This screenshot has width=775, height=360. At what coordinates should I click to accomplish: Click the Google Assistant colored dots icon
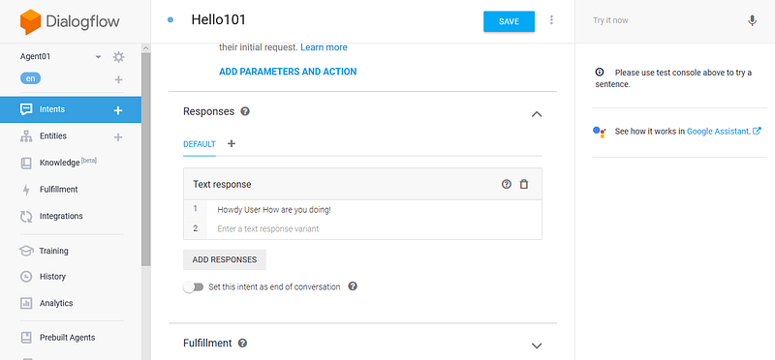(599, 132)
